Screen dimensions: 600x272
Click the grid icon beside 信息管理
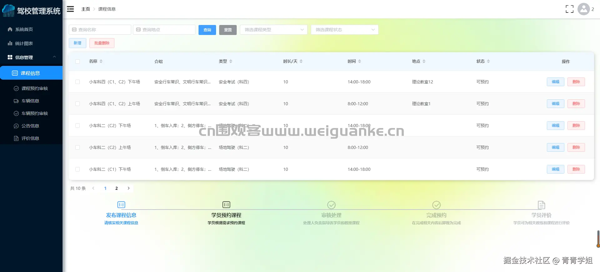click(x=10, y=57)
